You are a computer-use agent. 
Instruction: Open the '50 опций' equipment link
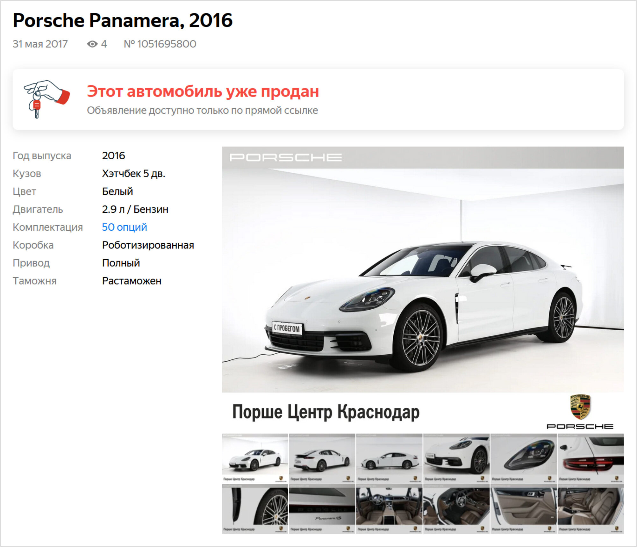point(125,227)
